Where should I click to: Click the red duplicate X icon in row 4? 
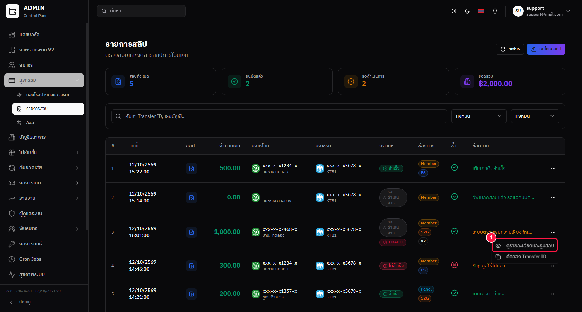(455, 265)
